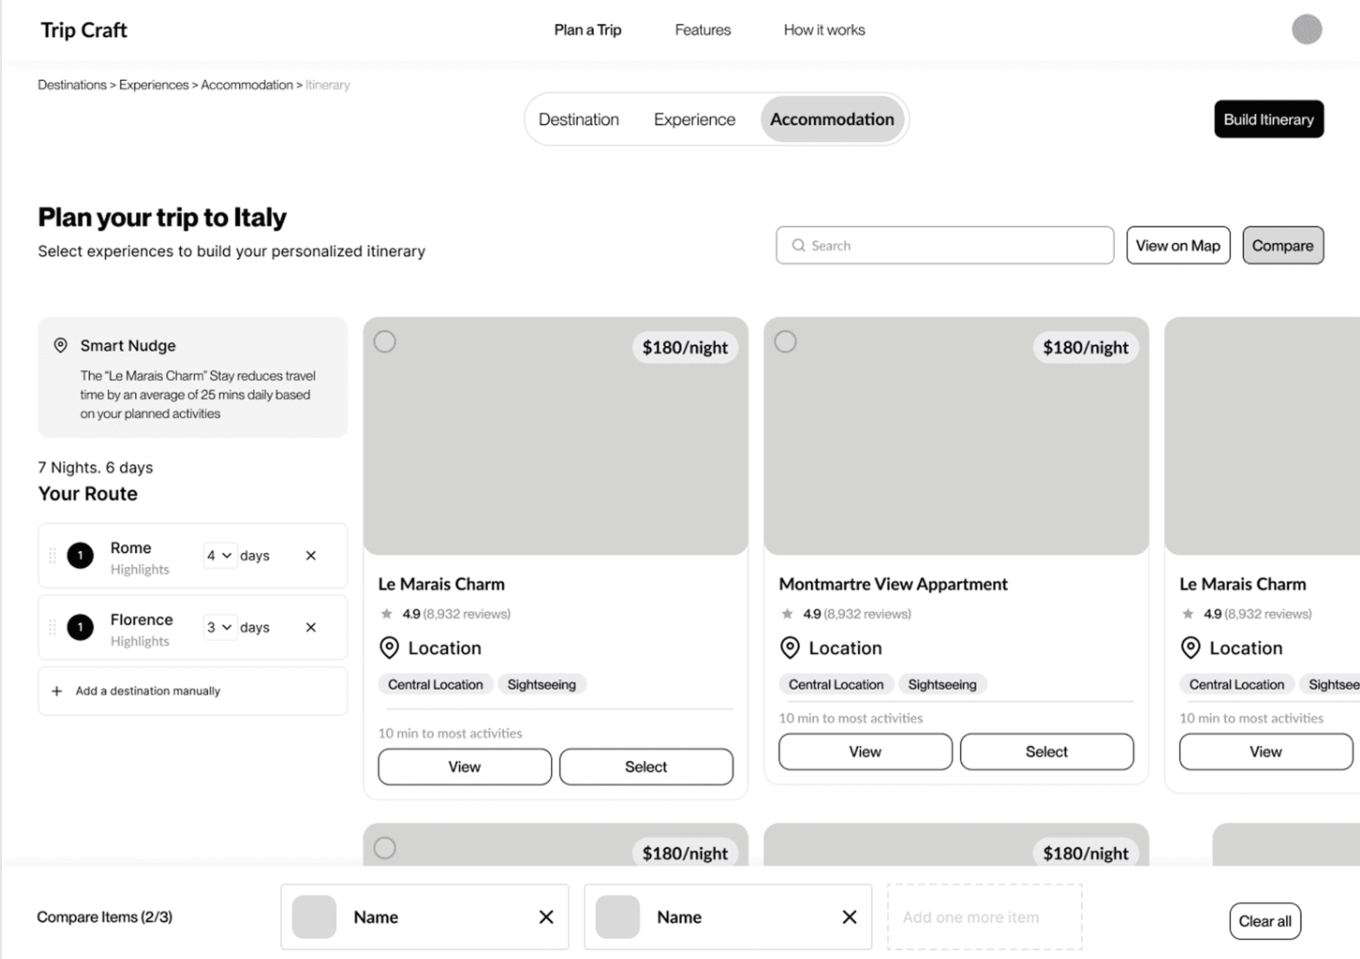
Task: Click the Smart Nudge pin icon
Action: tap(61, 345)
